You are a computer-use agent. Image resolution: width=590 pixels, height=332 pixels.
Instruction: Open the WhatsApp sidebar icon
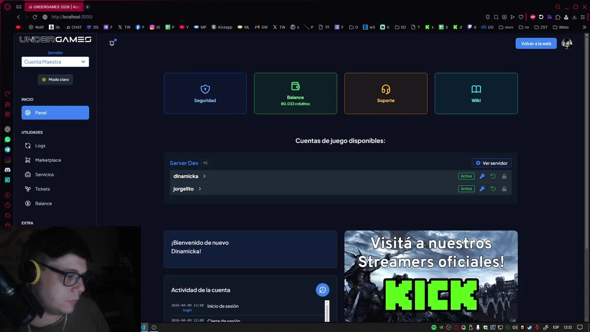pyautogui.click(x=7, y=139)
